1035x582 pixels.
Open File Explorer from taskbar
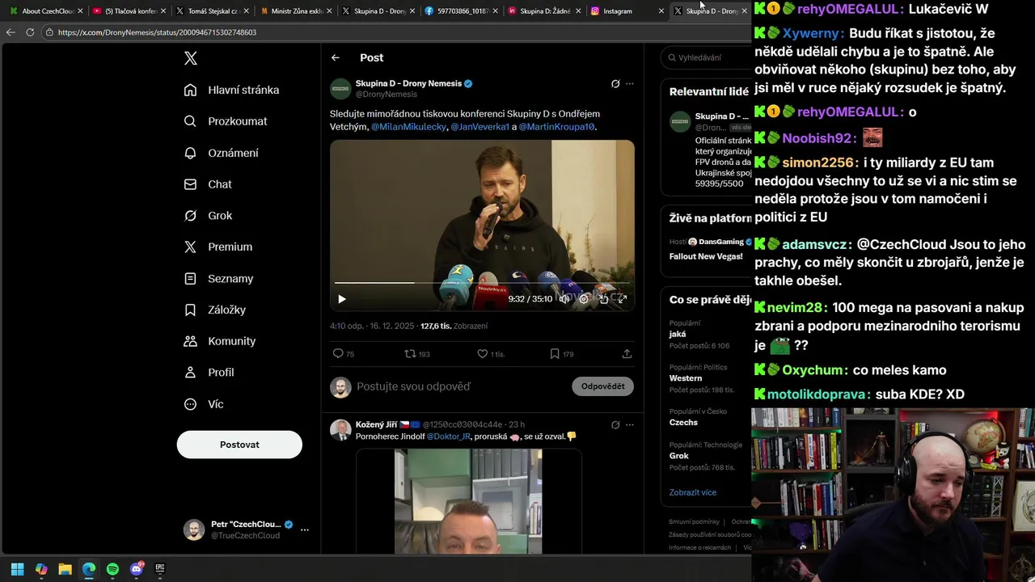(x=65, y=569)
